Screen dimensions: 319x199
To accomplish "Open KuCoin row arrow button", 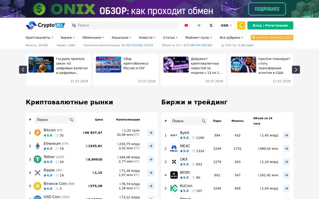I will [287, 188].
